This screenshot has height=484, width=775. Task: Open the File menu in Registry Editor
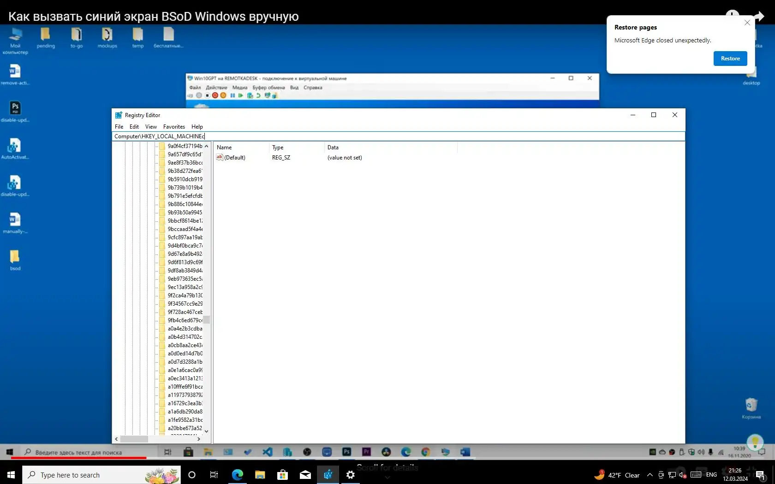click(119, 127)
